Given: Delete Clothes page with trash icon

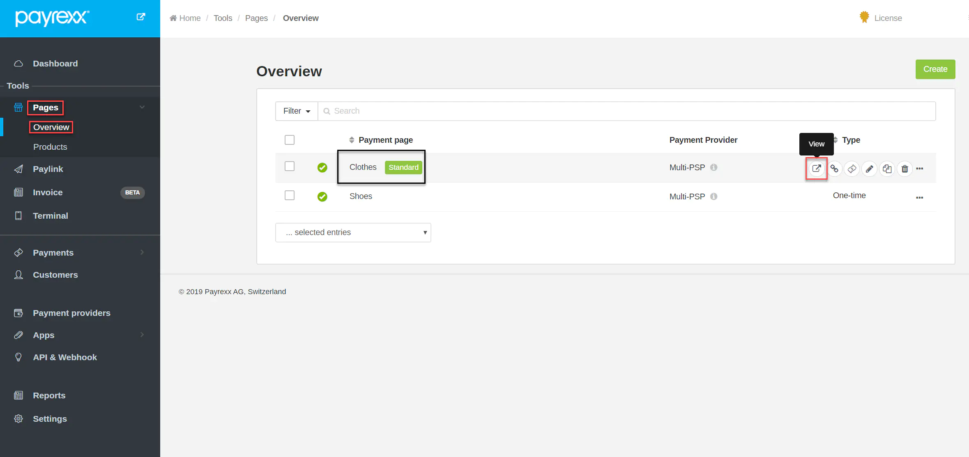Looking at the screenshot, I should (x=905, y=169).
